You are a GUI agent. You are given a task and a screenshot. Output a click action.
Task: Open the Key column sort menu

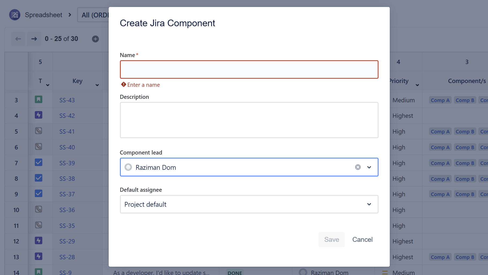(97, 85)
